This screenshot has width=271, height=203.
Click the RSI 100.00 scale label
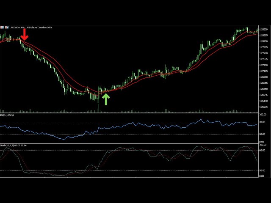tap(263, 115)
